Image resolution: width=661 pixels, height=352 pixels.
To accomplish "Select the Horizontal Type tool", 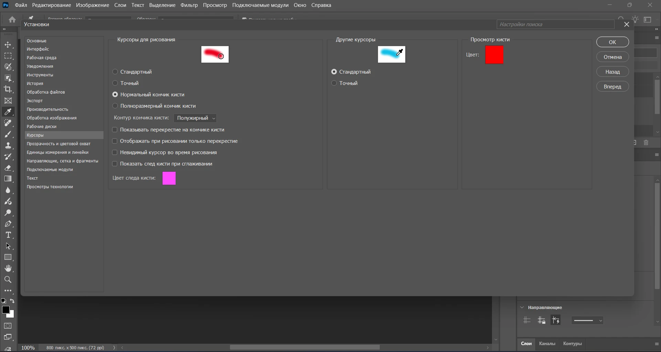I will coord(8,235).
